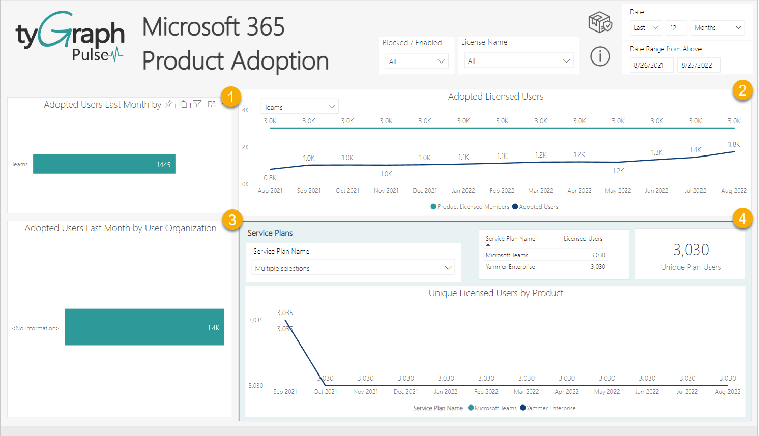The image size is (759, 436).
Task: Select the 8/26/2021 date range field
Action: coord(651,65)
